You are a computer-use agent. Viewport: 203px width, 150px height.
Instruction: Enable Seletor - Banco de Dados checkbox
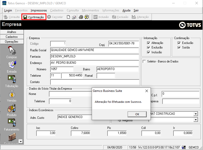144,61
